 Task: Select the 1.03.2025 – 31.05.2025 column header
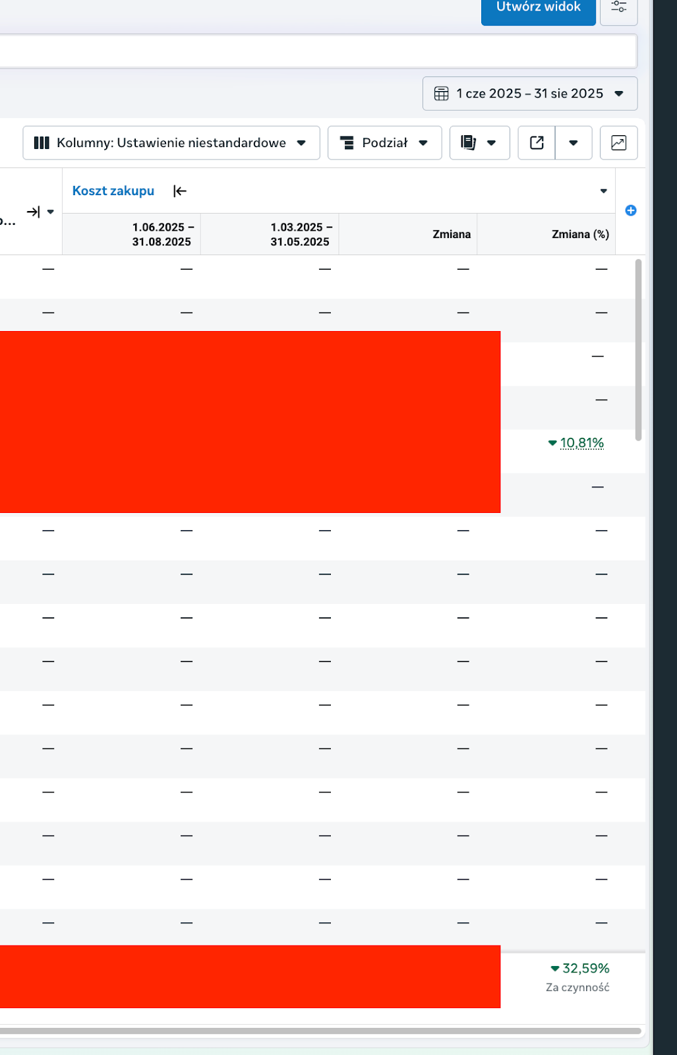tap(299, 235)
